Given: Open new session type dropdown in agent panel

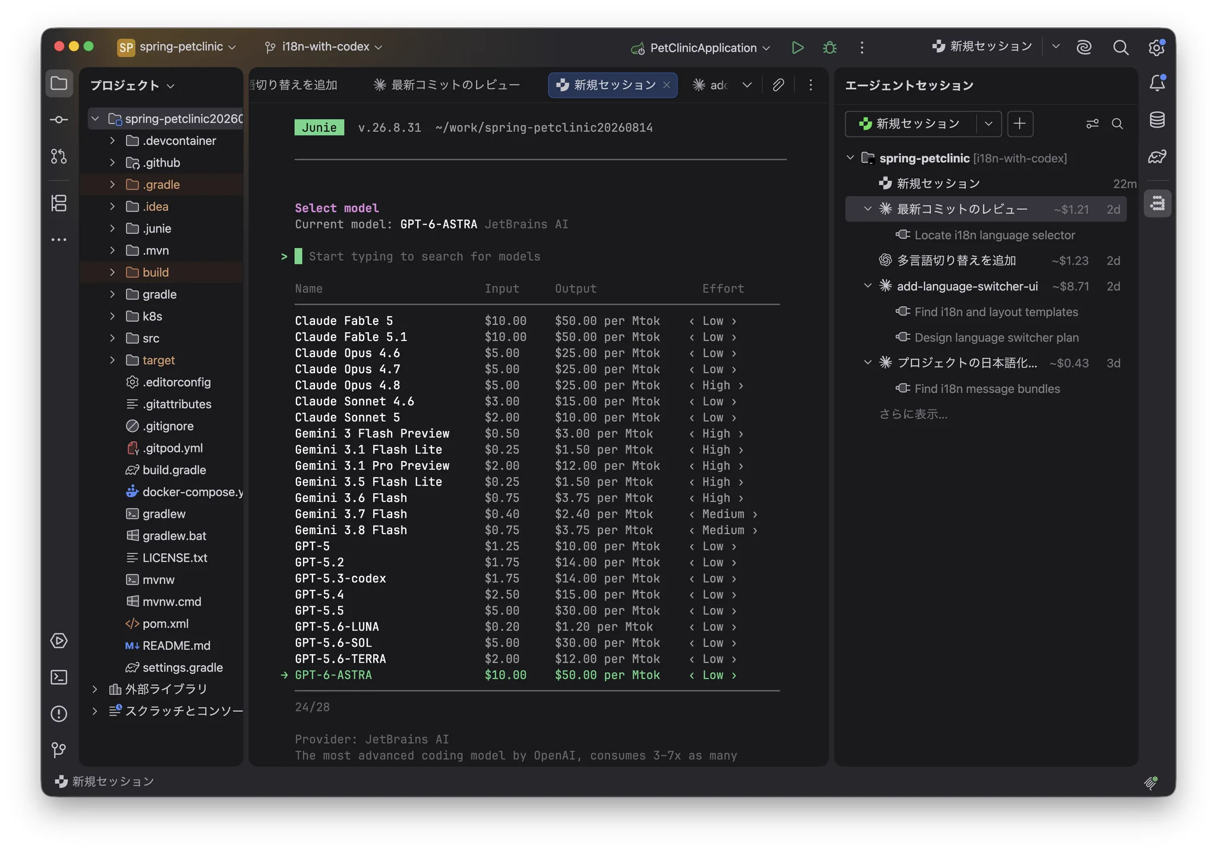Looking at the screenshot, I should click(x=989, y=124).
